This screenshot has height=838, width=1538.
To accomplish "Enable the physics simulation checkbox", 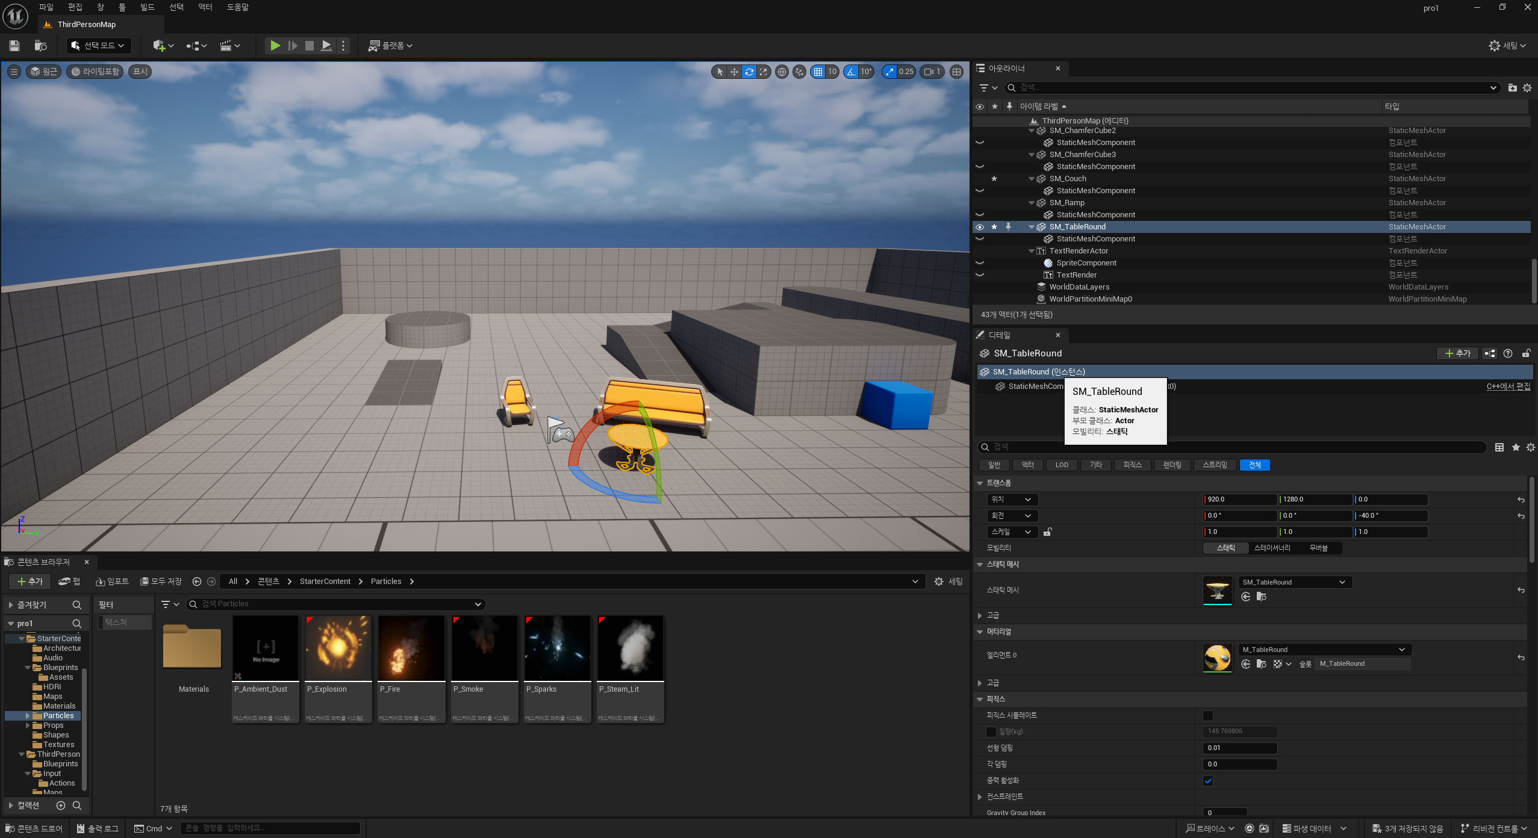I will [1207, 716].
